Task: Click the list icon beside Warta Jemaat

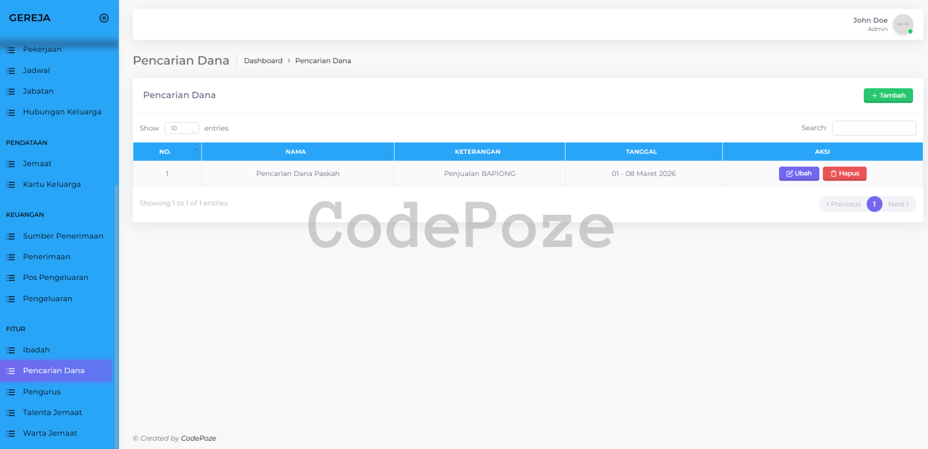Action: [x=11, y=434]
